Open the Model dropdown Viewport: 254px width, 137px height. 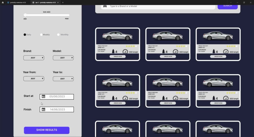tap(63, 58)
